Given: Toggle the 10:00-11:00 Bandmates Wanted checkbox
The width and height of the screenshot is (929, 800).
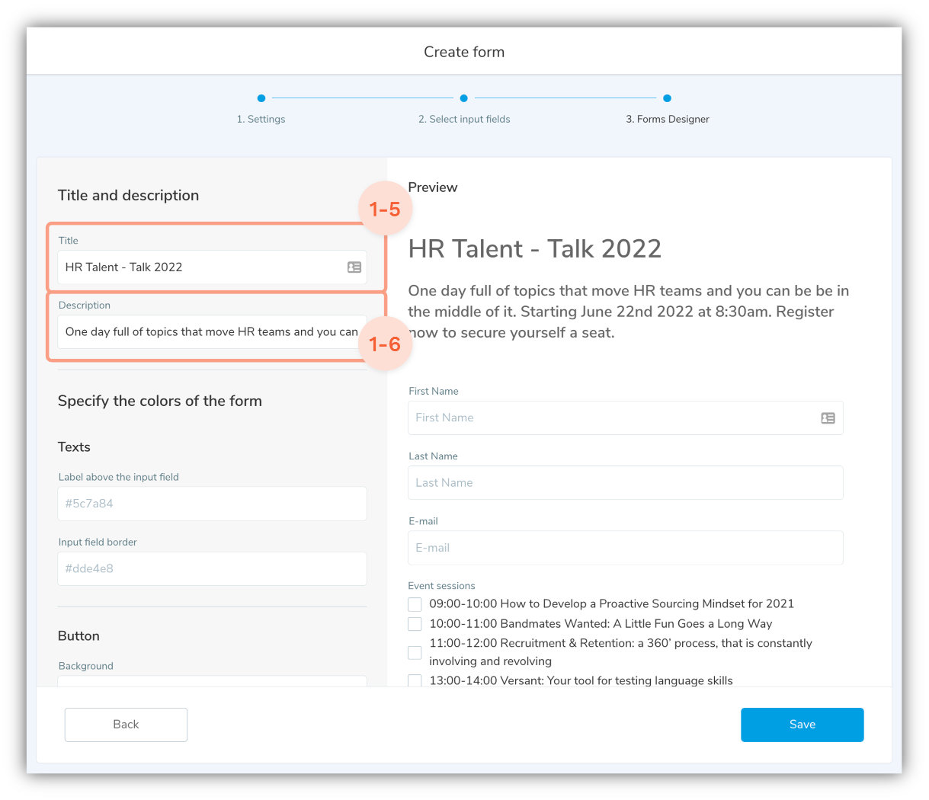Looking at the screenshot, I should tap(415, 624).
